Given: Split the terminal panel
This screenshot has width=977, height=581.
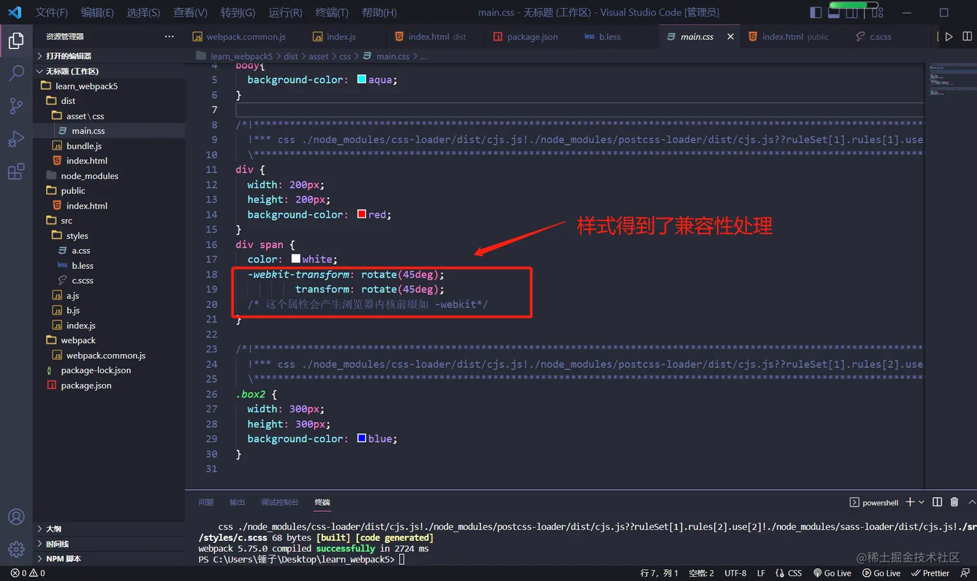Looking at the screenshot, I should 938,502.
